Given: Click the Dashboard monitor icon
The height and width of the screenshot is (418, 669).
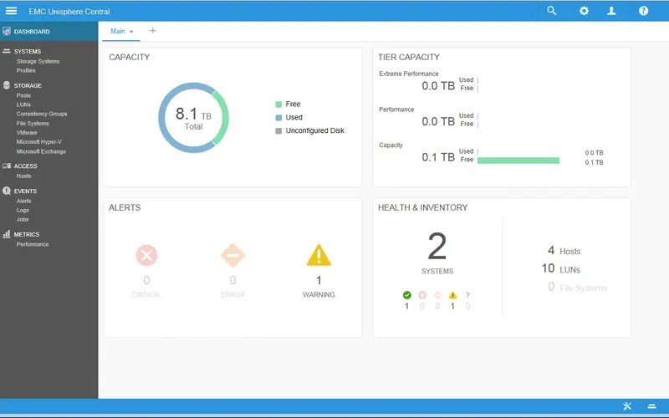Looking at the screenshot, I should click(x=7, y=31).
